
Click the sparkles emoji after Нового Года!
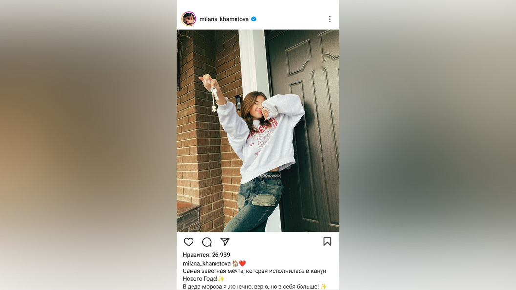[x=221, y=279]
